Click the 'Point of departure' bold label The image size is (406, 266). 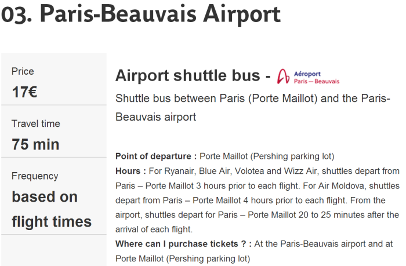point(156,156)
